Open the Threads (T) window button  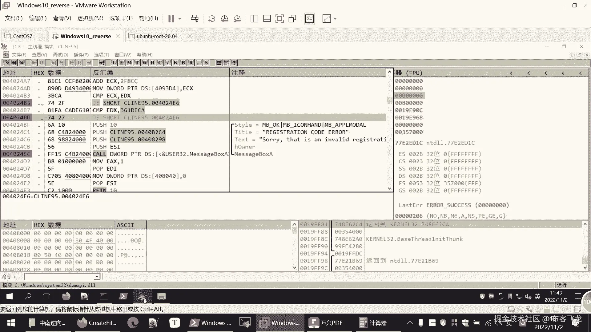click(137, 63)
